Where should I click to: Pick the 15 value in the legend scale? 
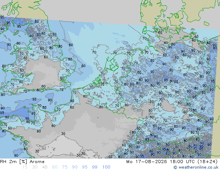pyautogui.click(x=25, y=167)
